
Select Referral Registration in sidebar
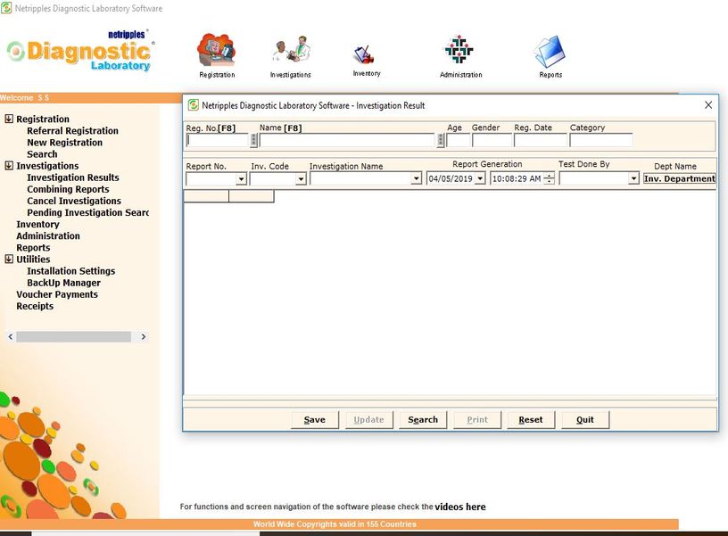click(72, 131)
